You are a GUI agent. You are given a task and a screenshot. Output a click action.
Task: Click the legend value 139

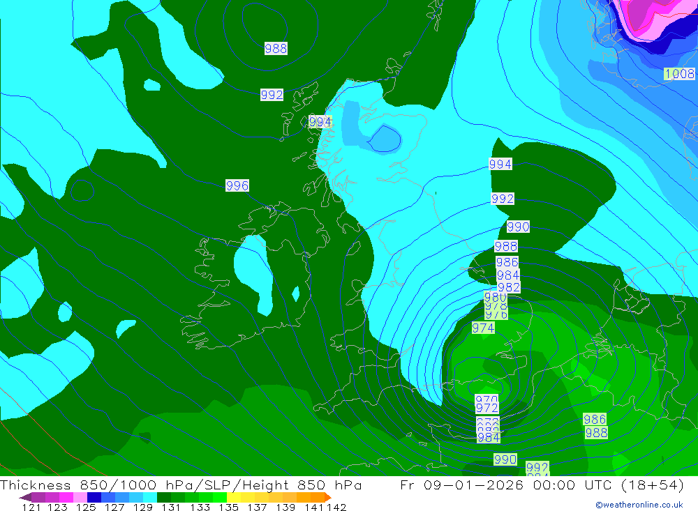[x=285, y=507]
